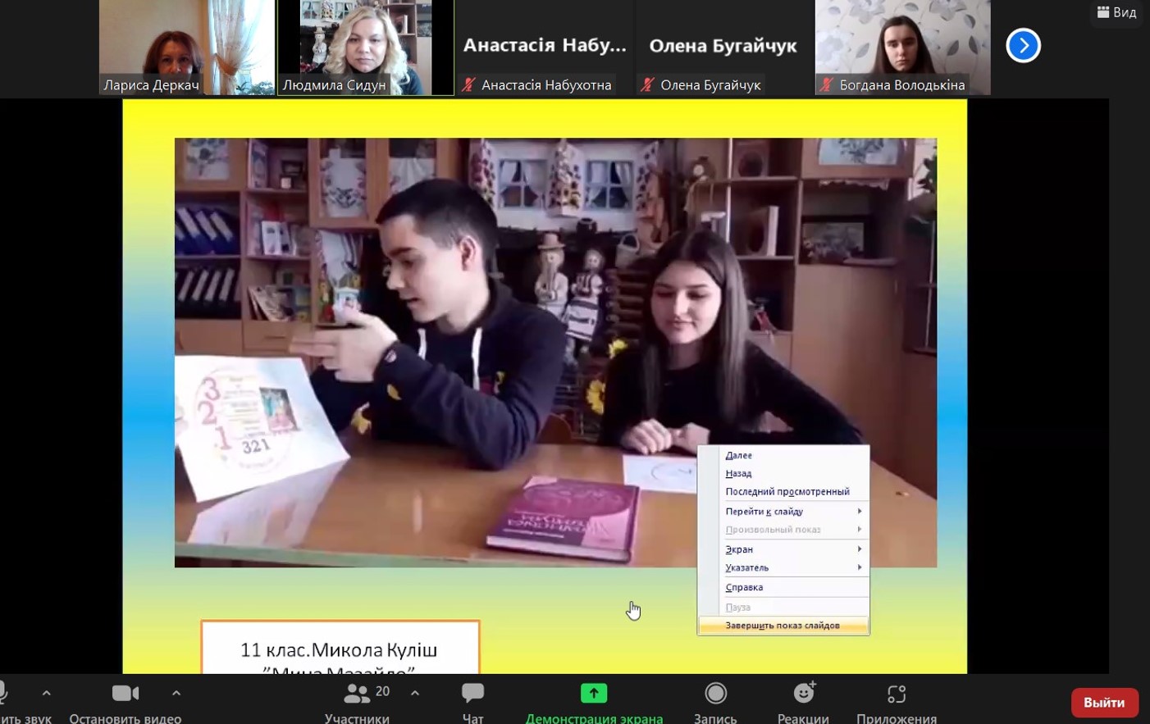Open the Reactions smiley icon
Viewport: 1150px width, 724px height.
(x=803, y=694)
